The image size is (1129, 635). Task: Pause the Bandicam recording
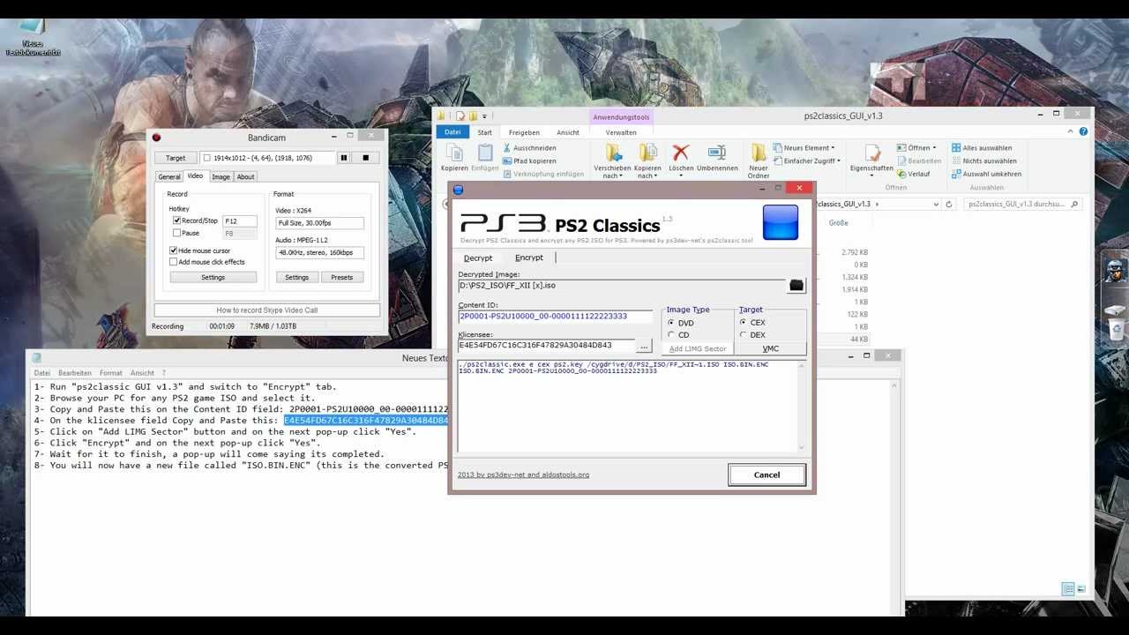tap(344, 158)
